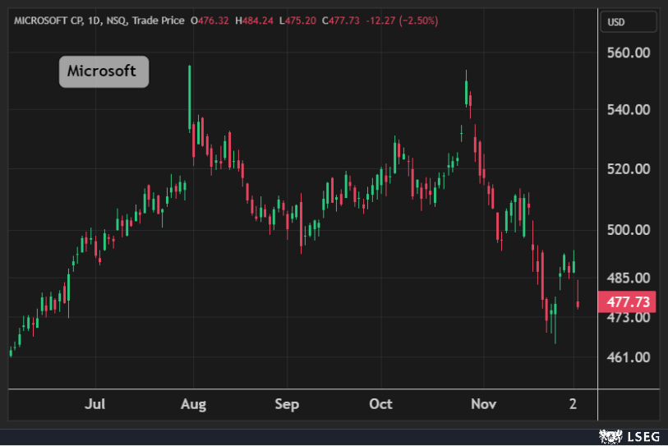Click the 560.00 price axis label

click(628, 53)
